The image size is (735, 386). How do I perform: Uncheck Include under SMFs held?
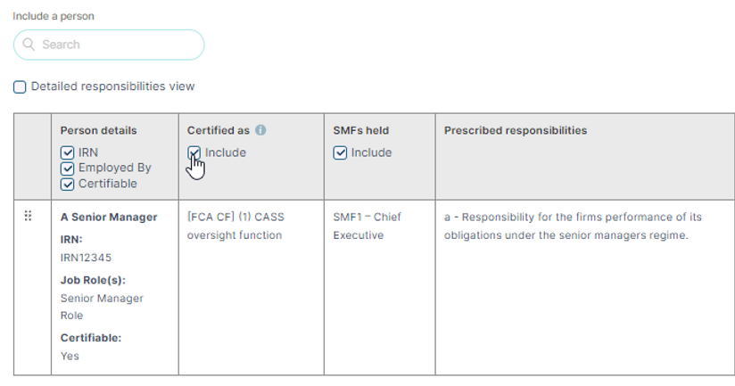tap(341, 152)
